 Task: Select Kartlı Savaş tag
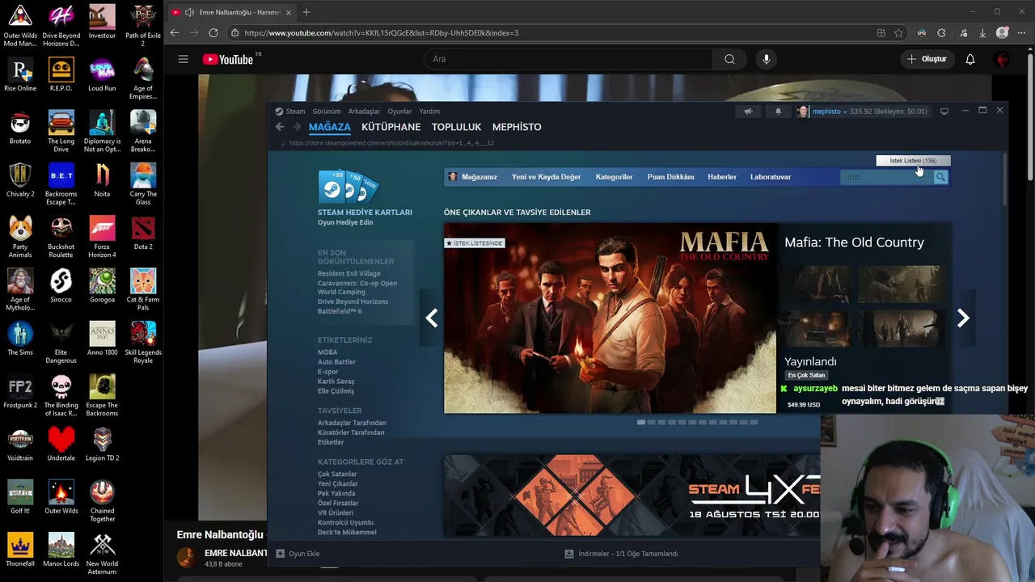[336, 382]
